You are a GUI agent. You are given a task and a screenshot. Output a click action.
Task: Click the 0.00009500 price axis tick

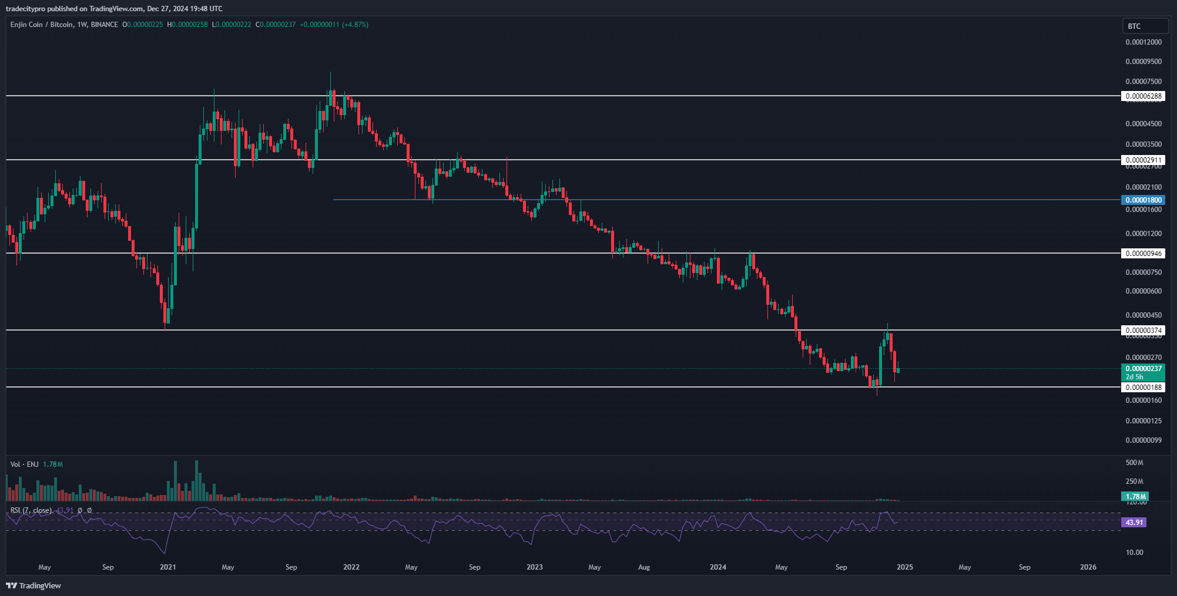[x=1144, y=62]
